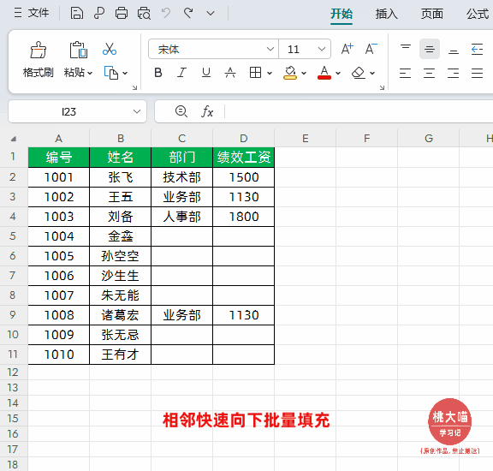Click the 格式刷 format painter

(x=39, y=60)
